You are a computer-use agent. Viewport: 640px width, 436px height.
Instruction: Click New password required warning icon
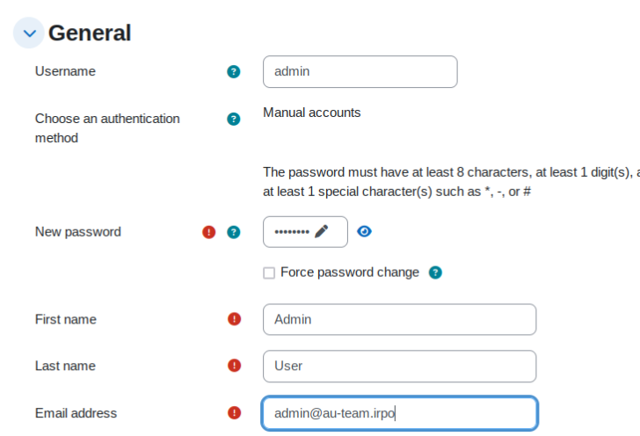tap(209, 232)
